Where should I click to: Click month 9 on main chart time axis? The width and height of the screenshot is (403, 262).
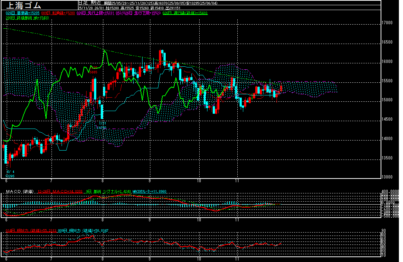[149, 180]
